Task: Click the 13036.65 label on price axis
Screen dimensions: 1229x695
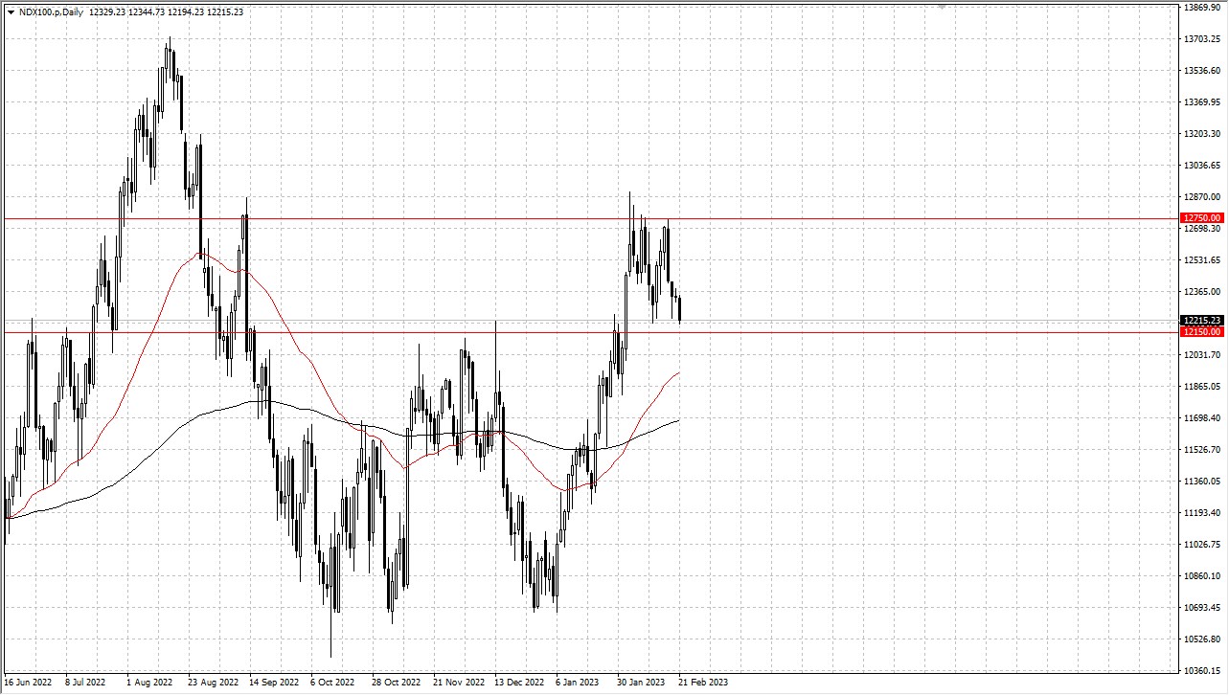Action: point(1201,166)
